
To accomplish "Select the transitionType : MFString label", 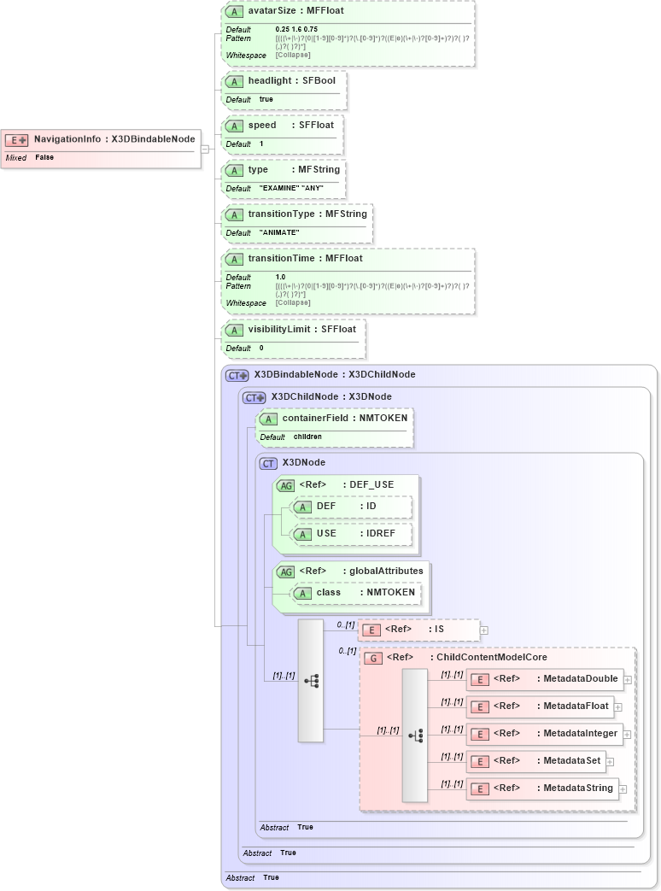I will (307, 214).
